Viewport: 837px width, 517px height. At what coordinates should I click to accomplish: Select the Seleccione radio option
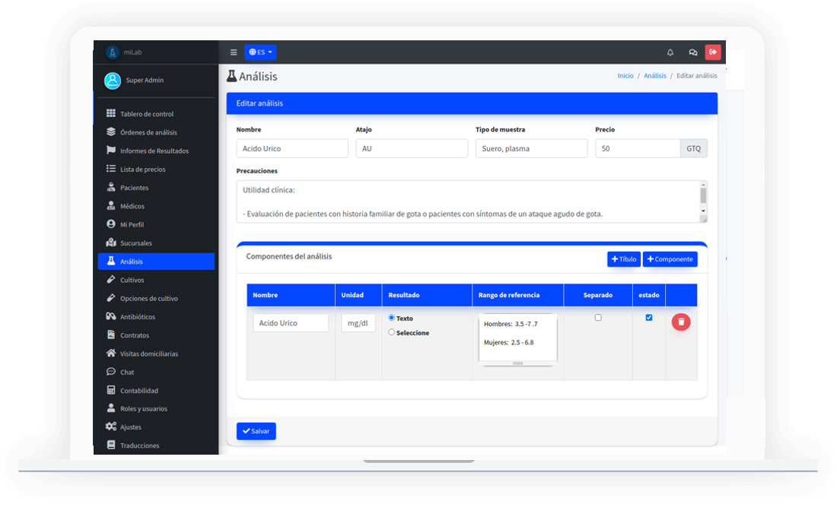pos(392,332)
